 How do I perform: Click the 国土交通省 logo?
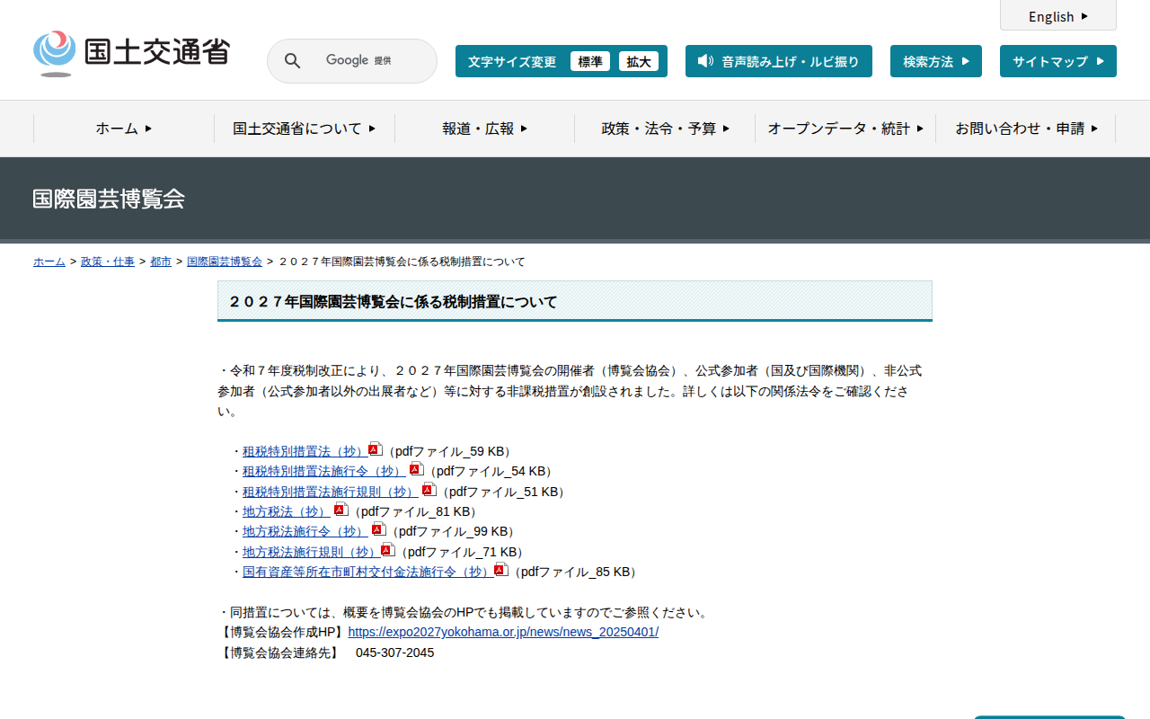point(131,53)
